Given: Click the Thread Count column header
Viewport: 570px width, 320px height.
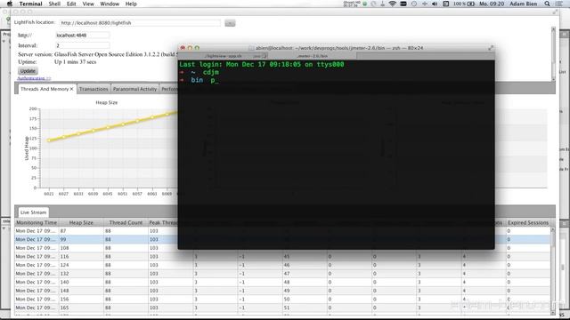Looking at the screenshot, I should [x=126, y=222].
